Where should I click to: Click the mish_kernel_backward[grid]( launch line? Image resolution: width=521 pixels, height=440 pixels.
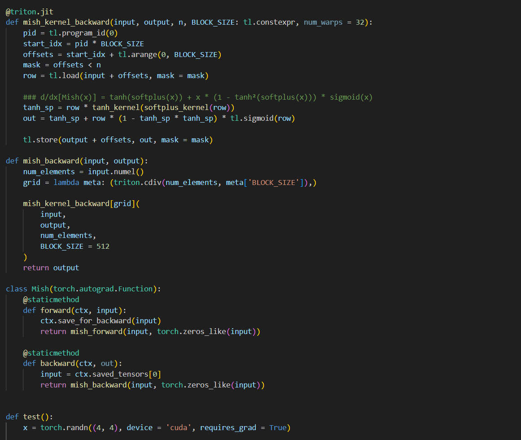pos(81,203)
